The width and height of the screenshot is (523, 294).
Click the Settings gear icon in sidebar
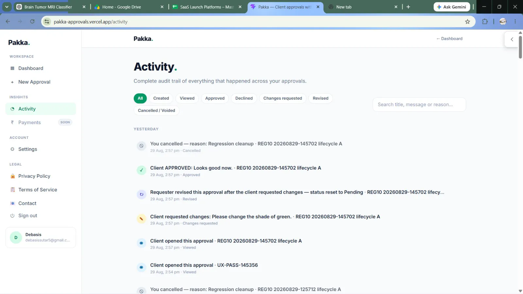[x=12, y=149]
